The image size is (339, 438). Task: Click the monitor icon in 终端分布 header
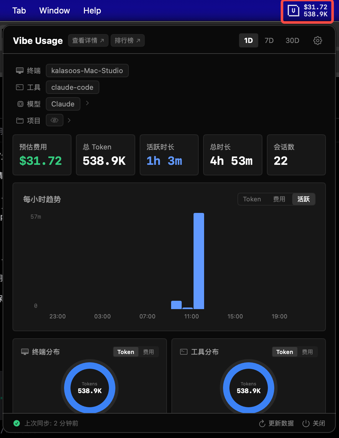25,352
